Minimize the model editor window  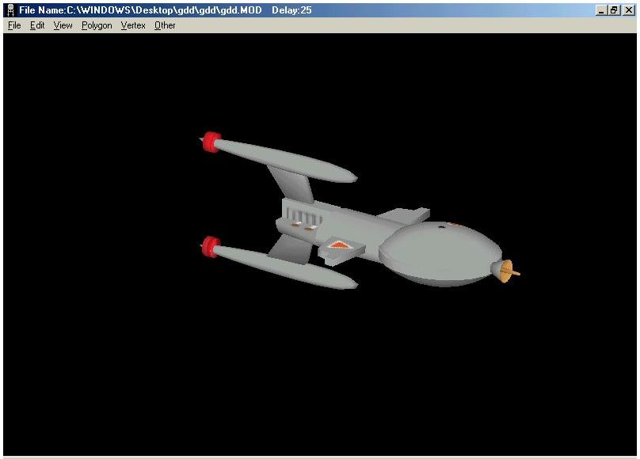click(600, 10)
